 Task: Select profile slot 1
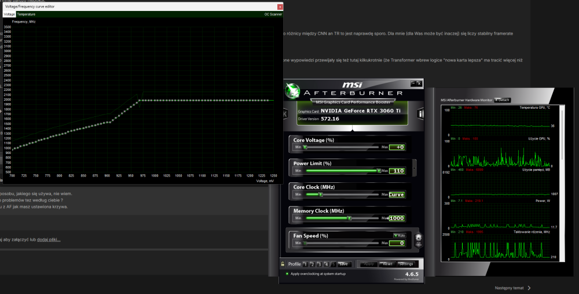305,264
